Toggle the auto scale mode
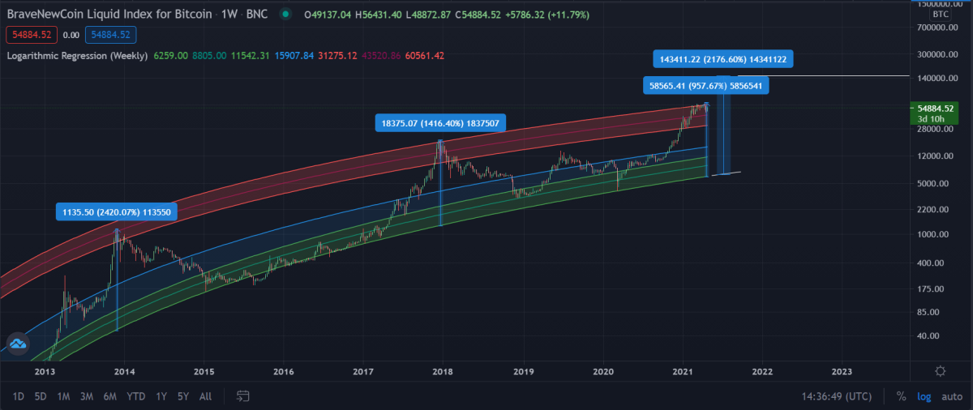Screen dimensions: 973x410 (x=951, y=396)
